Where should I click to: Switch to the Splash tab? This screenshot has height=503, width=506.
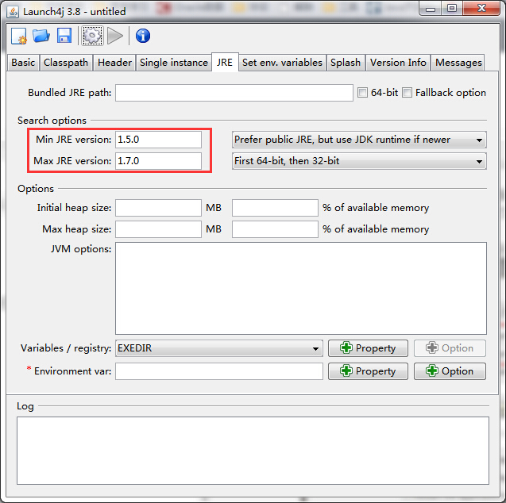[x=346, y=63]
